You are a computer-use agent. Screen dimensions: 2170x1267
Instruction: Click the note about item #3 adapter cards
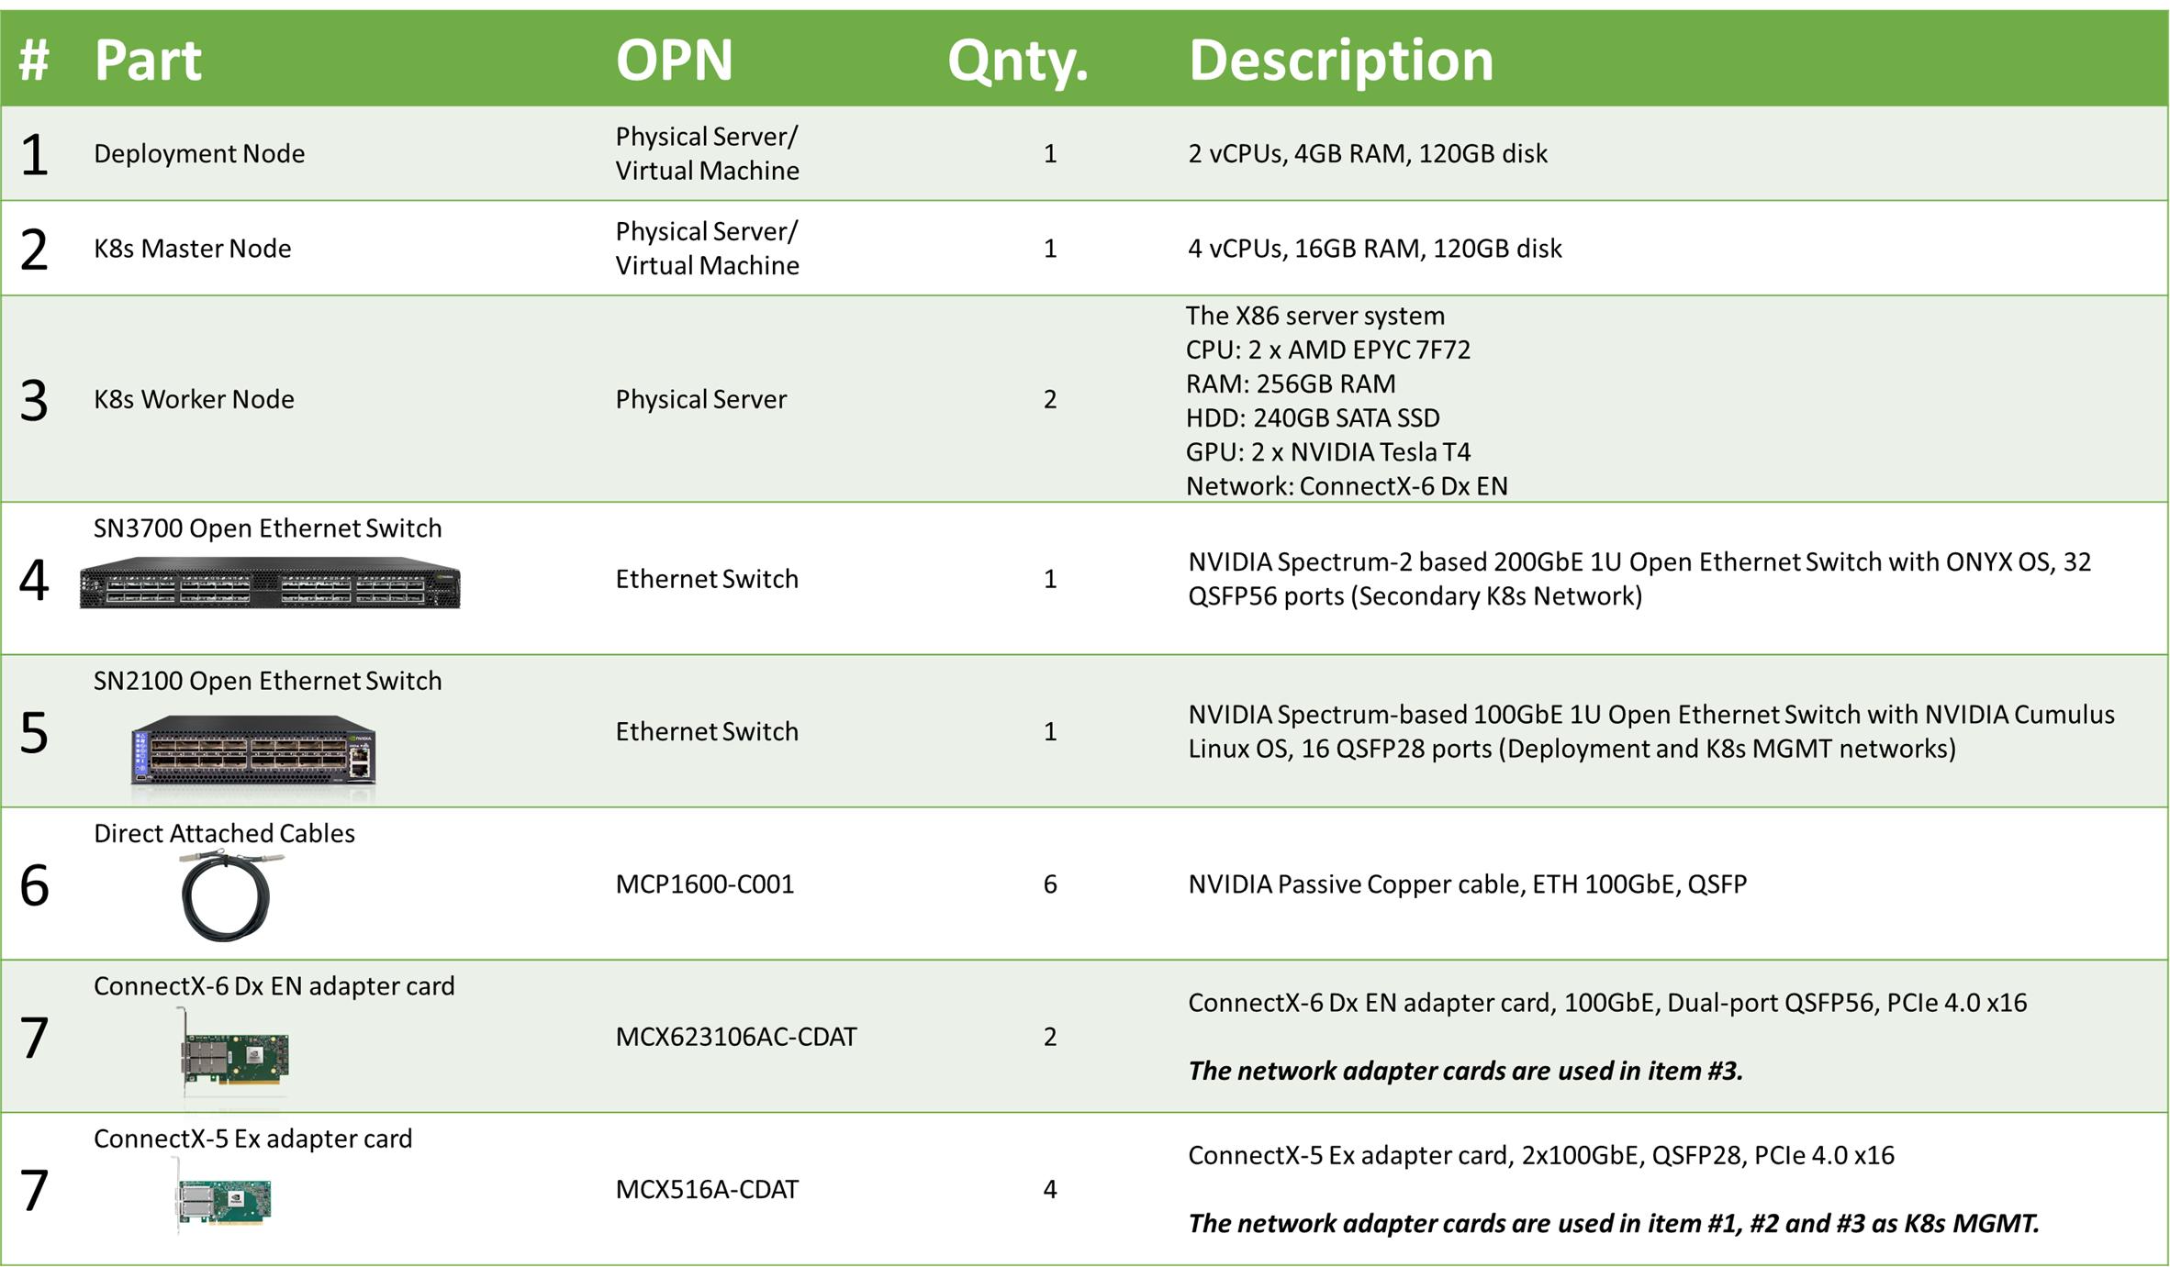tap(1465, 1071)
